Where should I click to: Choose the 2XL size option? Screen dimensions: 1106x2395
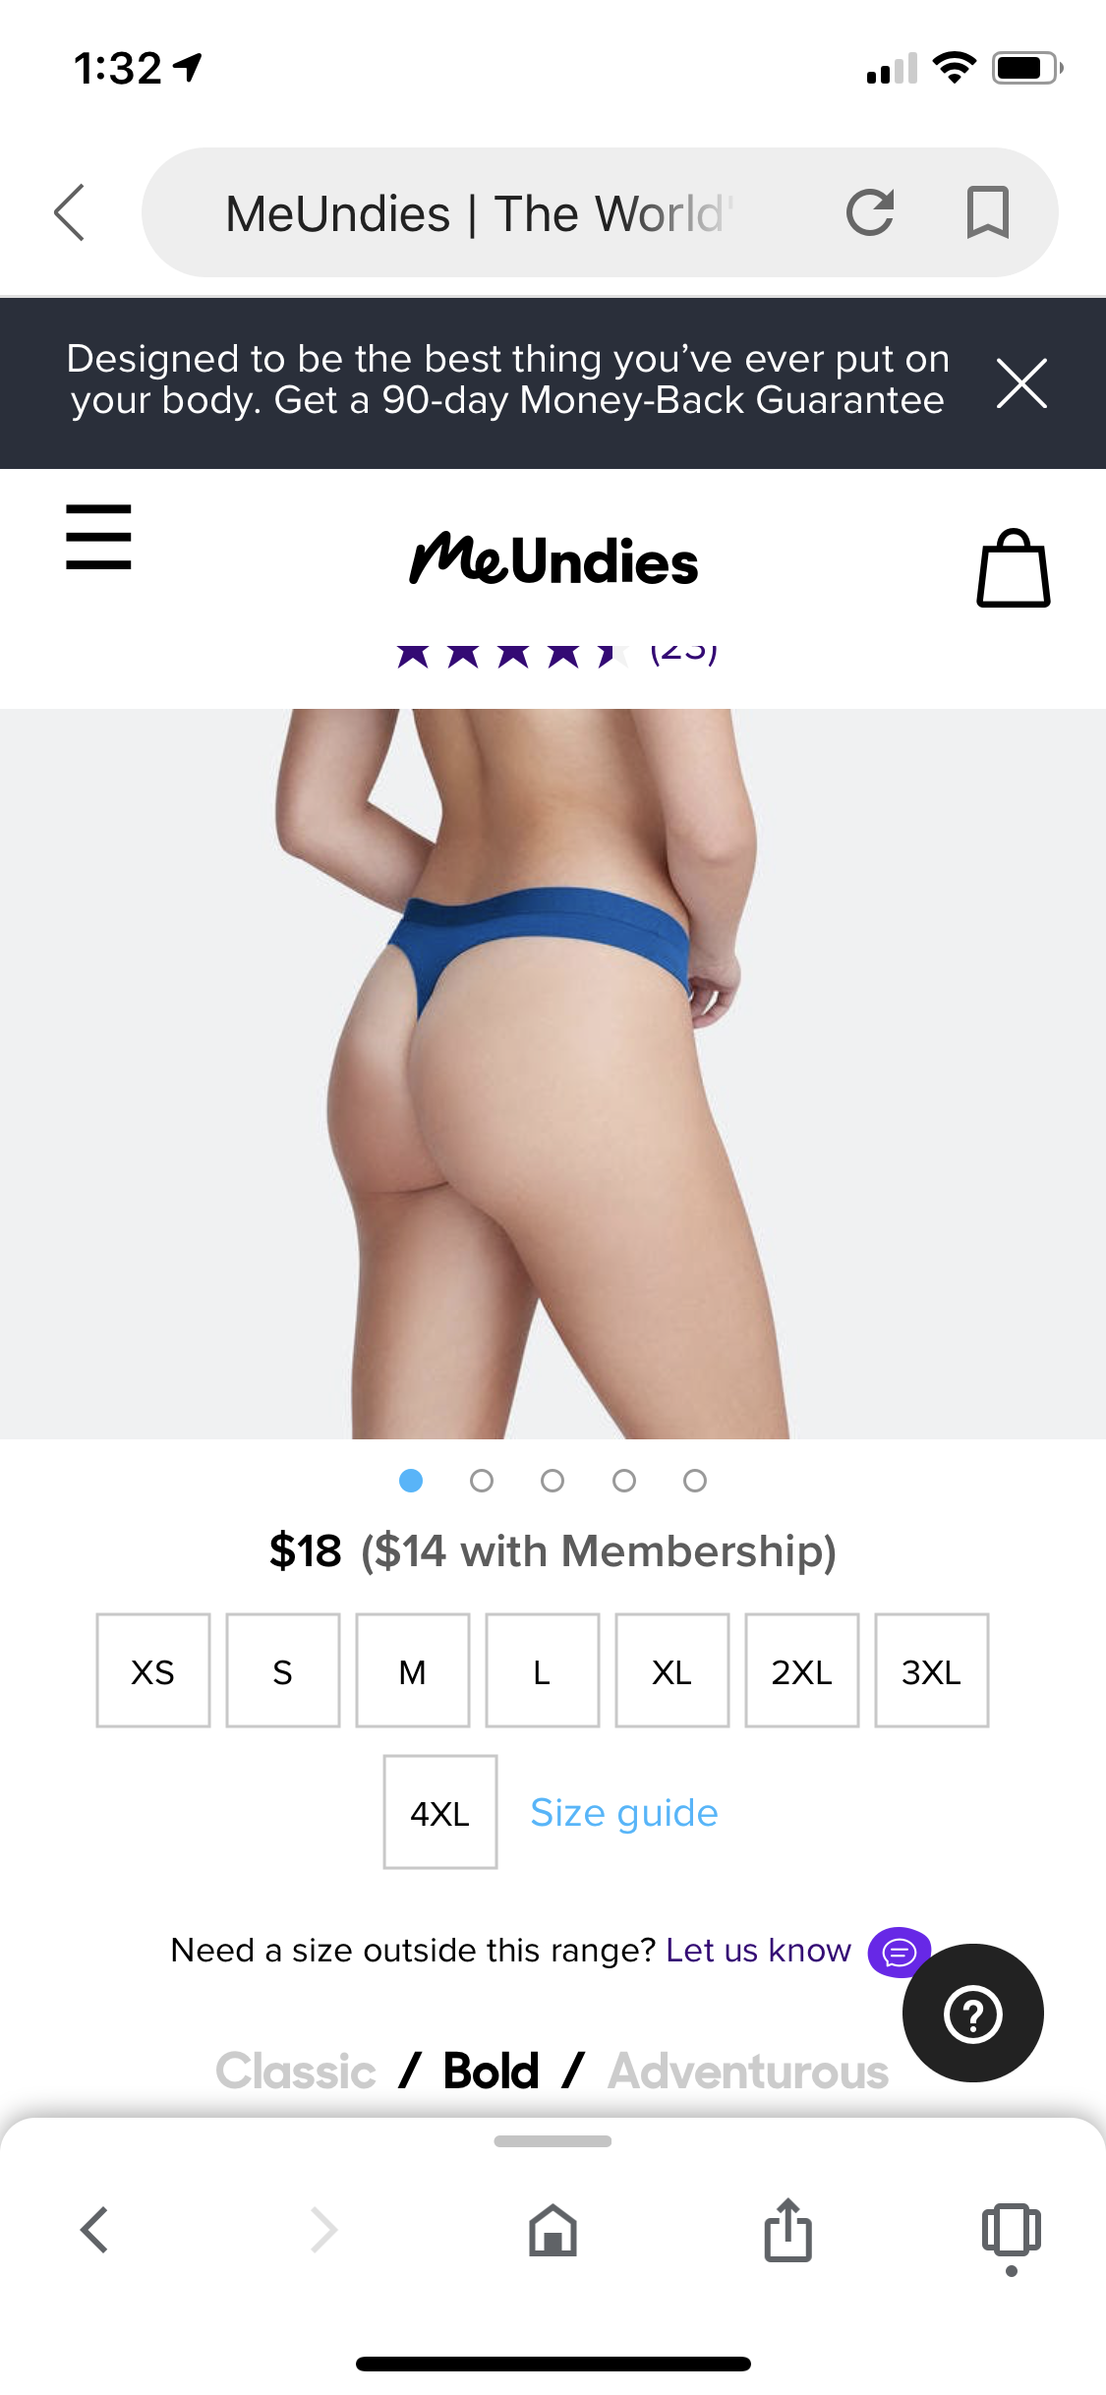[x=802, y=1670]
